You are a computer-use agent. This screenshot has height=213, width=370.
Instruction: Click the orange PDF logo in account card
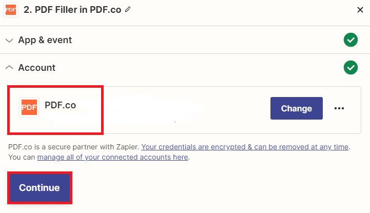(29, 107)
